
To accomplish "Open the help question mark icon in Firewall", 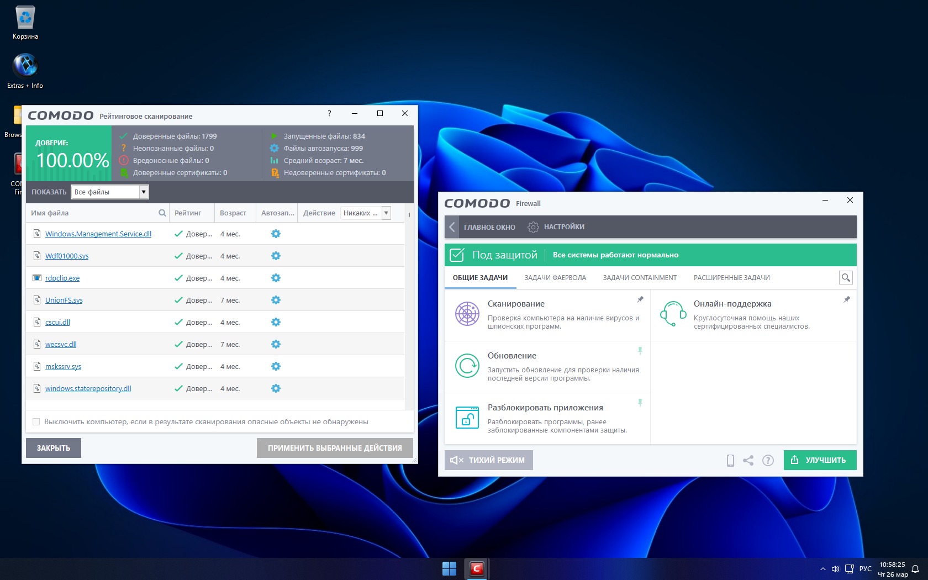I will point(768,460).
